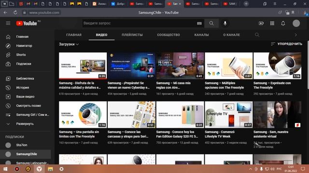This screenshot has width=309, height=173.
Task: Open File Explorer from the taskbar
Action: click(50, 169)
